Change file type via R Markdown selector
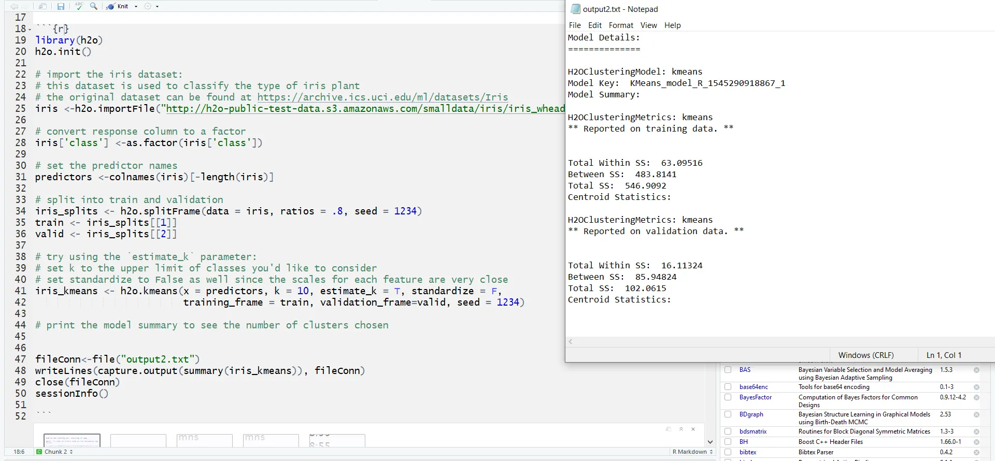 pyautogui.click(x=692, y=452)
